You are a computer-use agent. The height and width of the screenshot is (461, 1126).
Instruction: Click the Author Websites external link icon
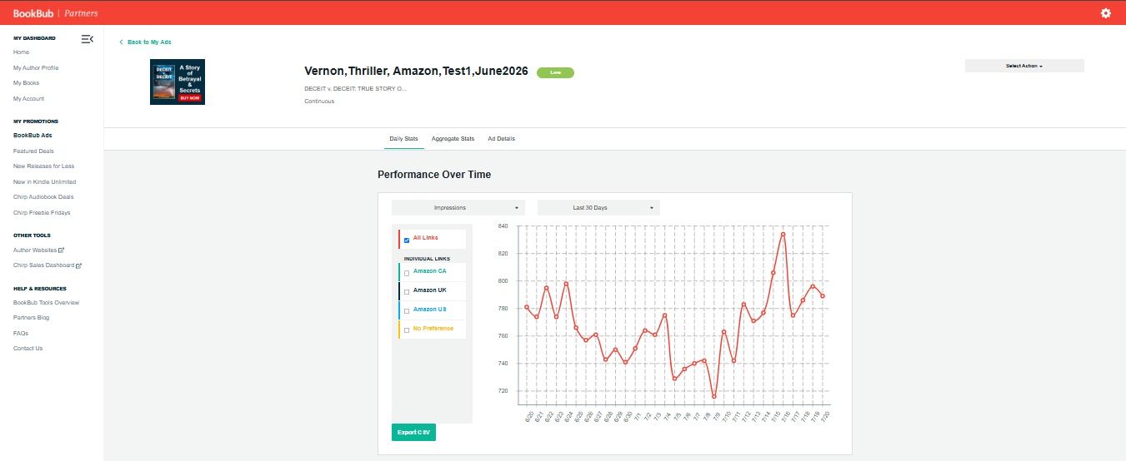tap(62, 250)
